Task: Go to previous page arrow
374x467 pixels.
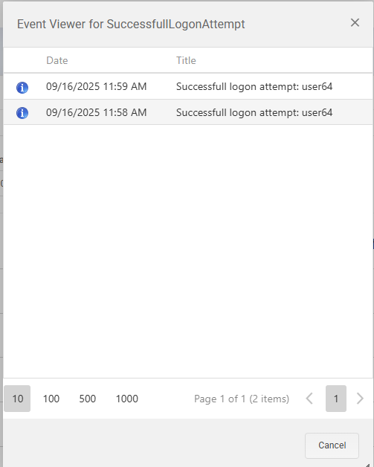Action: click(309, 399)
